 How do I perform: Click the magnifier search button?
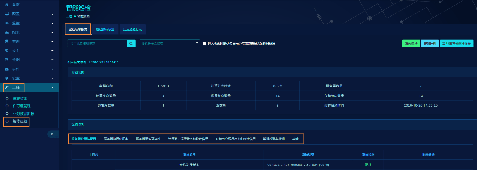coord(131,44)
